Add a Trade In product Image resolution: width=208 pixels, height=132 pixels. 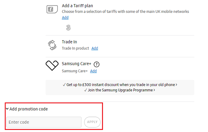[95, 48]
